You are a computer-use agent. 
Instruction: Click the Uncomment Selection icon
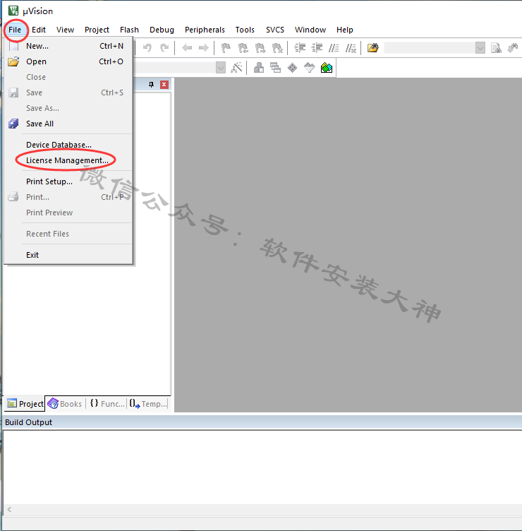[351, 48]
